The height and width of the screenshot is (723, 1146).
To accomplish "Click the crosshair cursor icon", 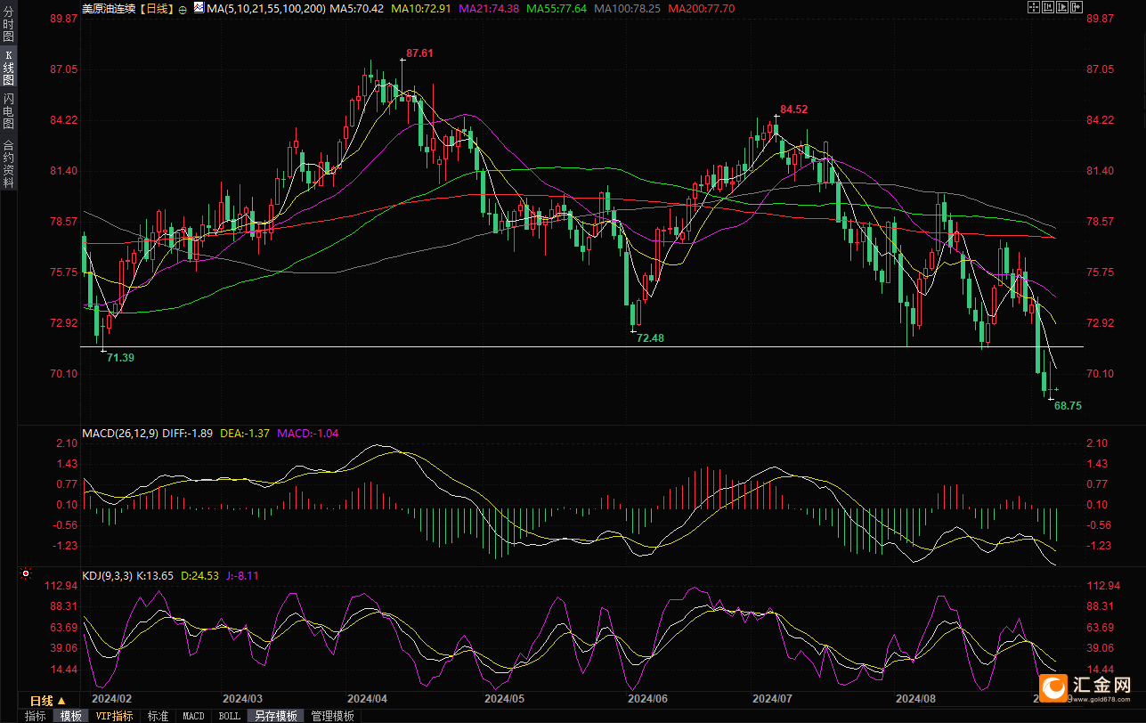I will coord(1034,7).
